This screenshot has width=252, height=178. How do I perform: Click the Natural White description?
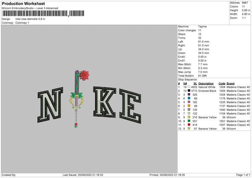pyautogui.click(x=207, y=87)
